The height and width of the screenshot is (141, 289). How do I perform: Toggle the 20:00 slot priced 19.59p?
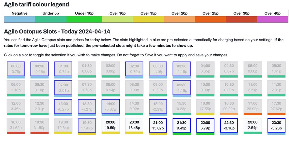coord(110,125)
